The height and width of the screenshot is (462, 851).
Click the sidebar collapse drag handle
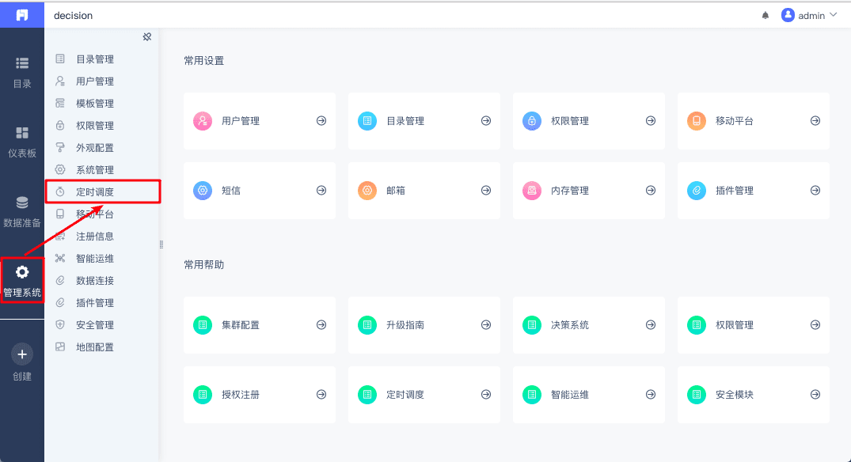point(161,244)
